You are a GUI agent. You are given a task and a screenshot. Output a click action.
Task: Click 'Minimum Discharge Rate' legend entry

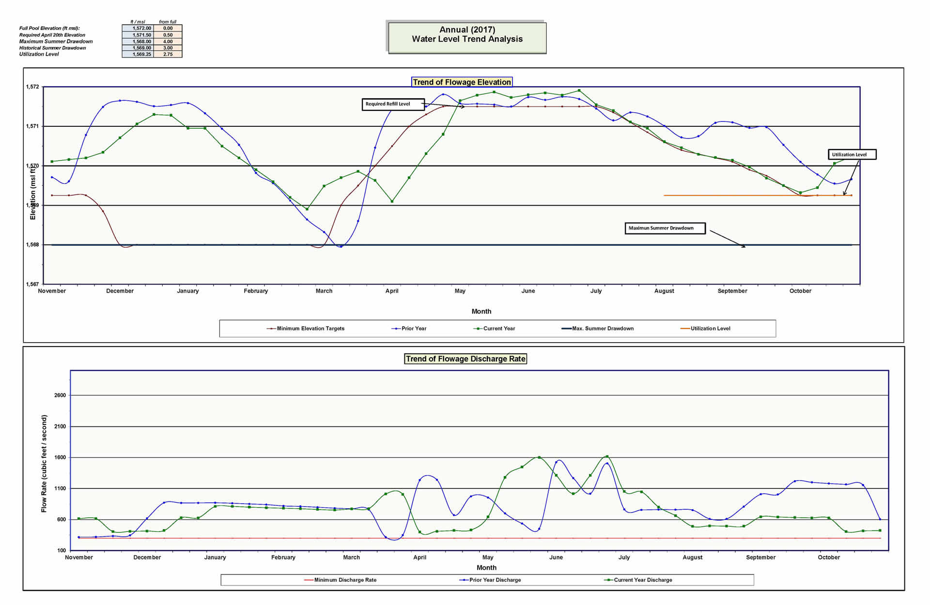point(344,580)
